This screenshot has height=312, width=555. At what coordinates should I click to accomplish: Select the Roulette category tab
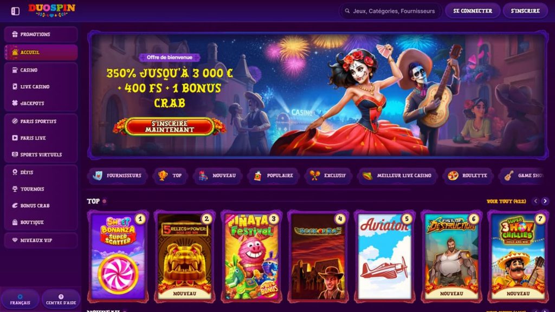coord(468,175)
